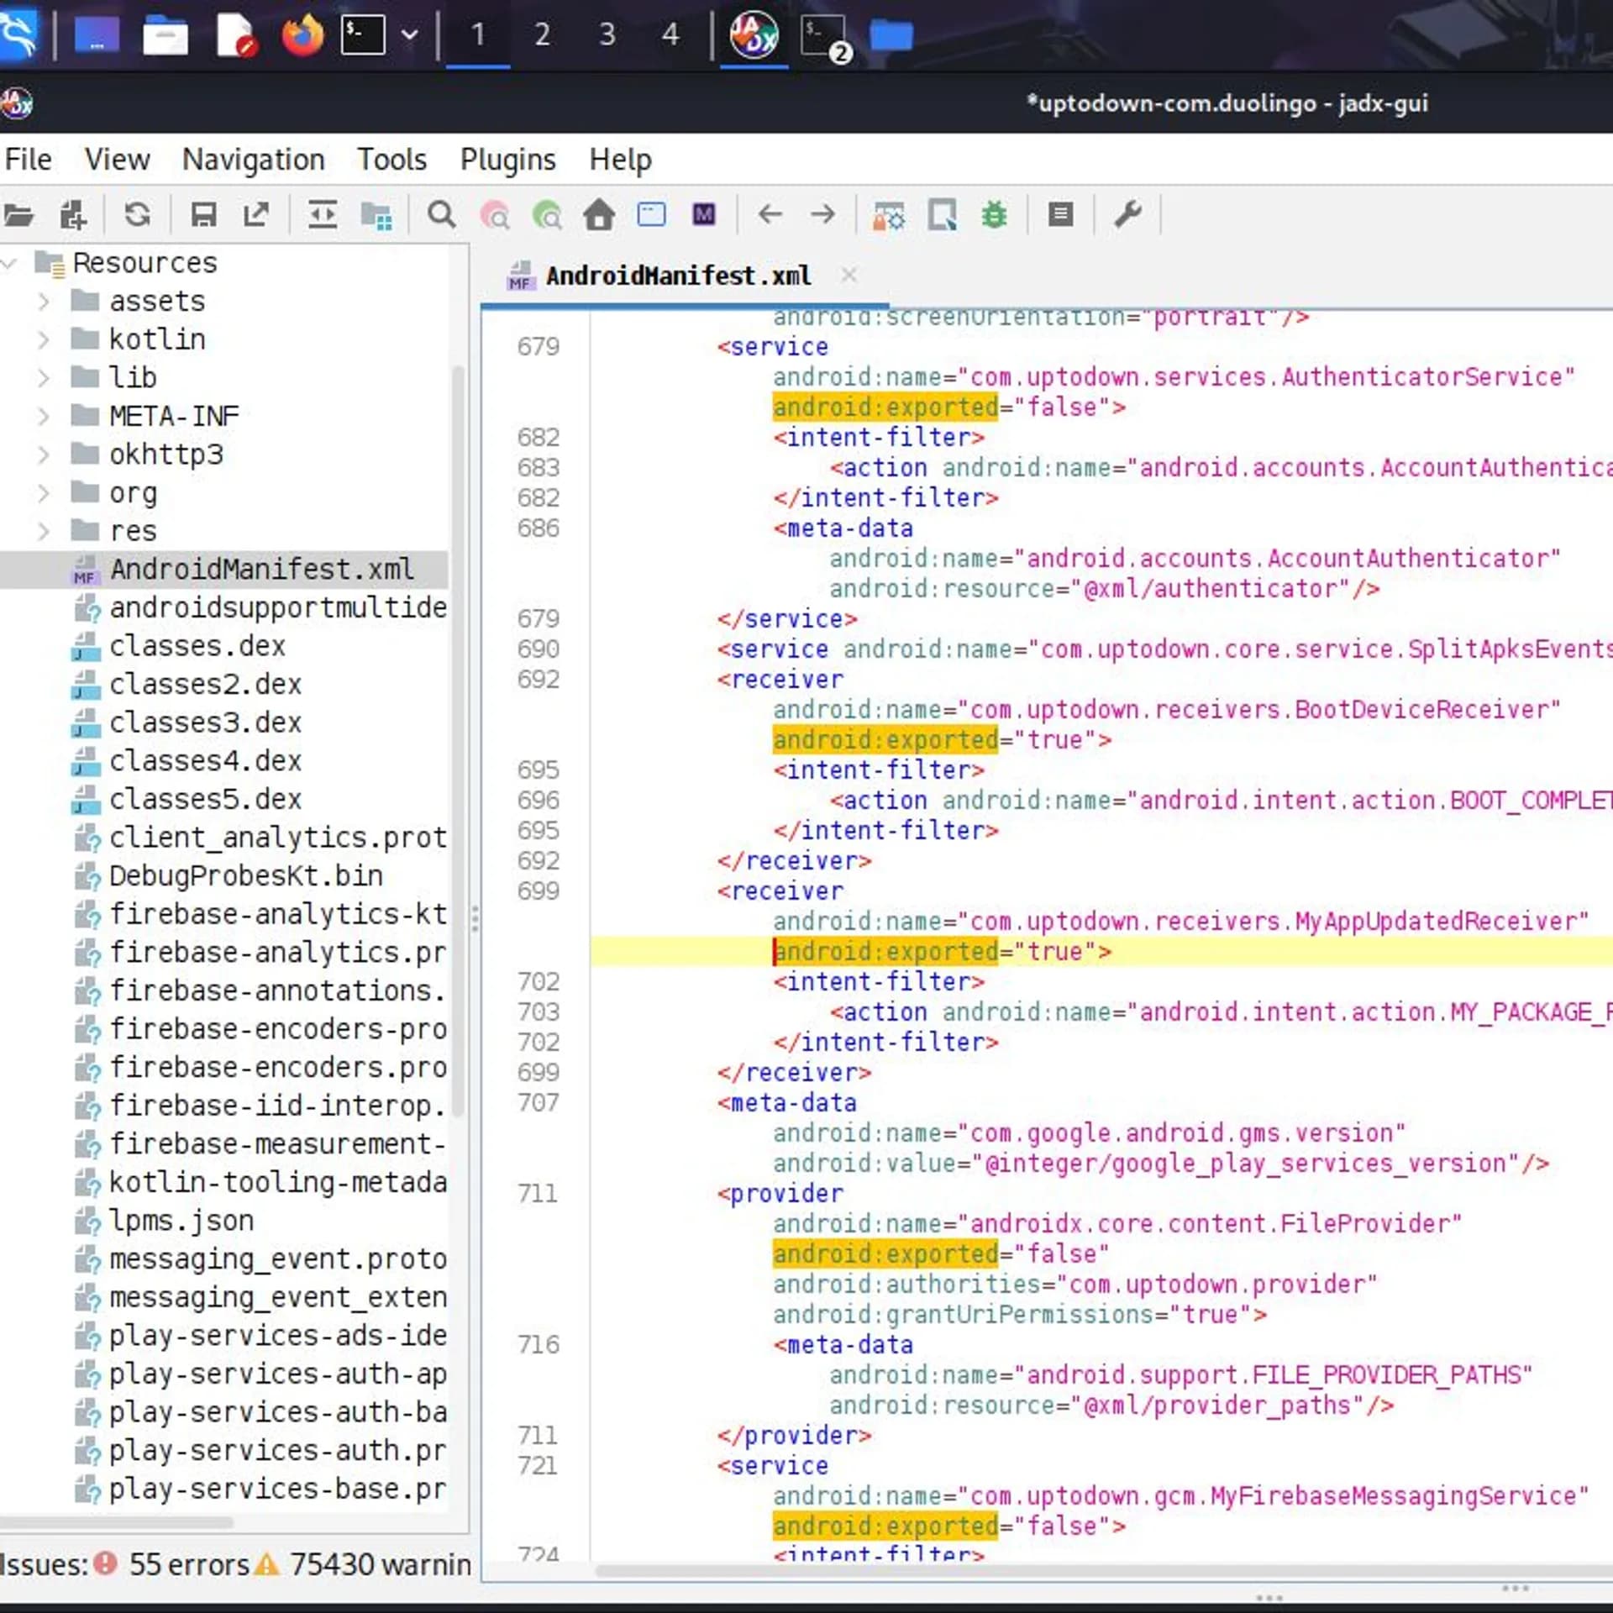
Task: Click the Quark engine icon
Action: 942,215
